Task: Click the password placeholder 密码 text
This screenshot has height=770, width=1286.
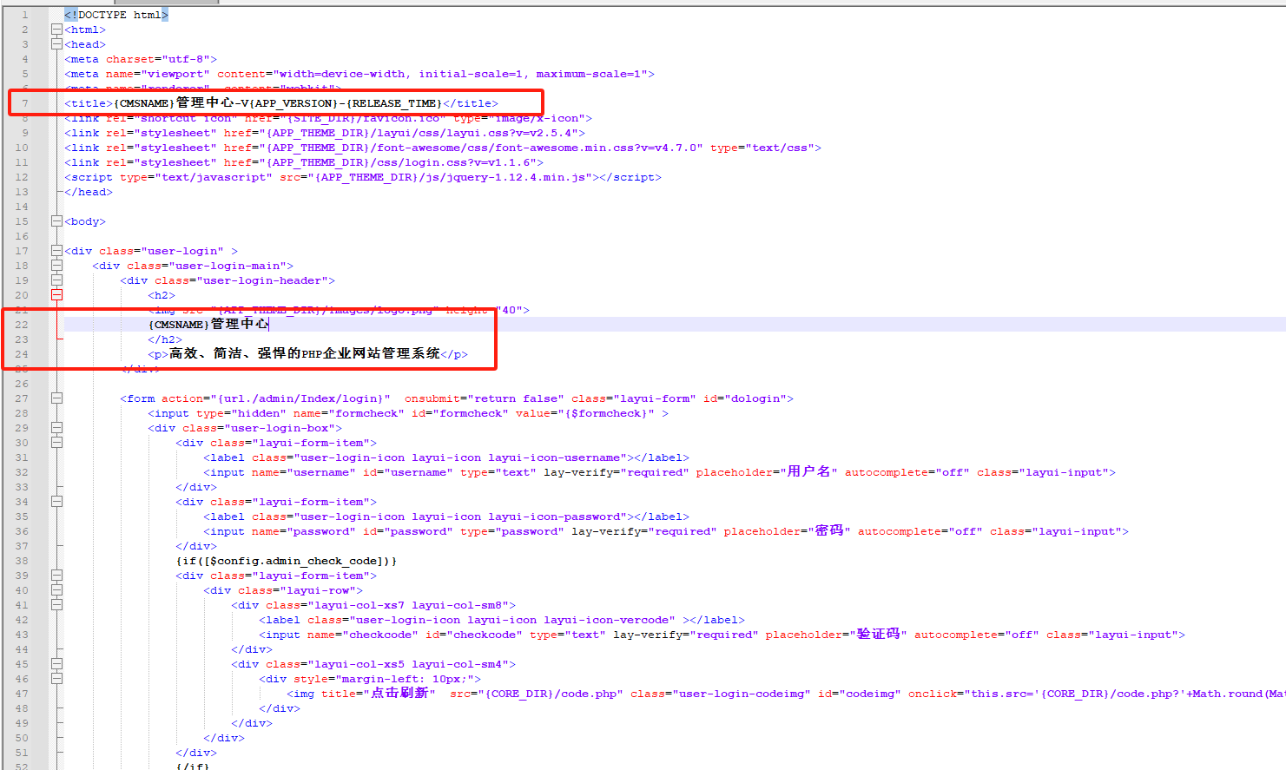Action: [829, 531]
